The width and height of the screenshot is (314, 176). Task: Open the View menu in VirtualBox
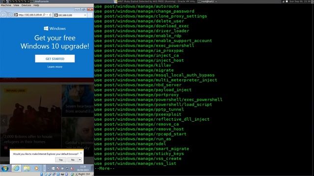click(x=16, y=5)
